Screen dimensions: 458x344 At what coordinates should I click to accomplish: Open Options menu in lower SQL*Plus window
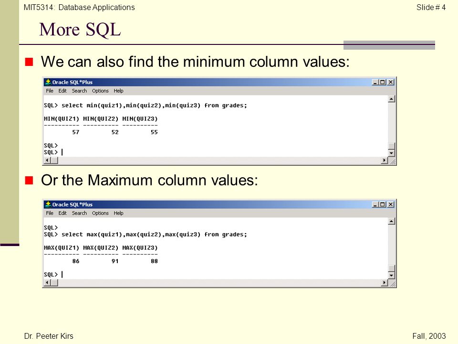pyautogui.click(x=100, y=213)
